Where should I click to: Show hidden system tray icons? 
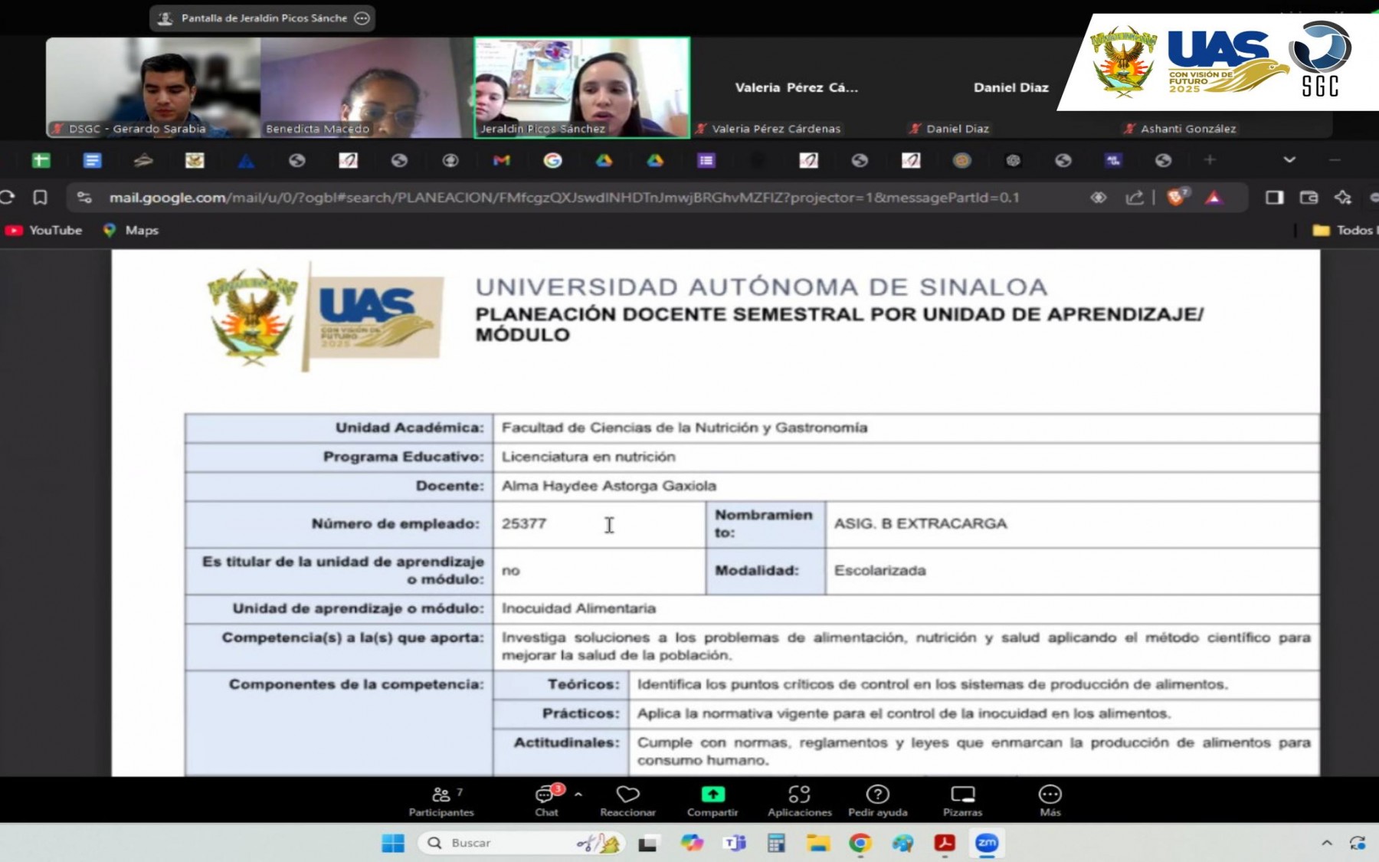pos(1326,843)
